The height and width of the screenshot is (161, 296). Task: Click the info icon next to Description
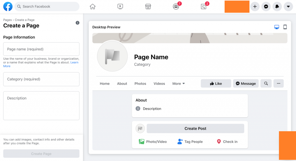pyautogui.click(x=138, y=108)
